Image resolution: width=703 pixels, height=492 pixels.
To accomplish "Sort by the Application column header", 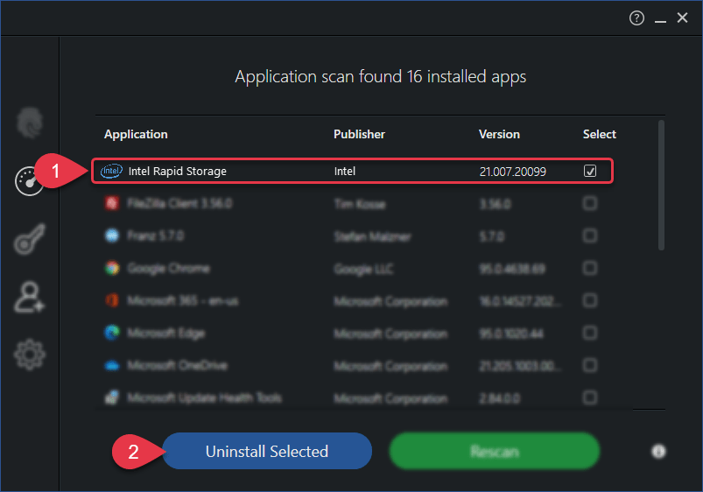I will (136, 135).
